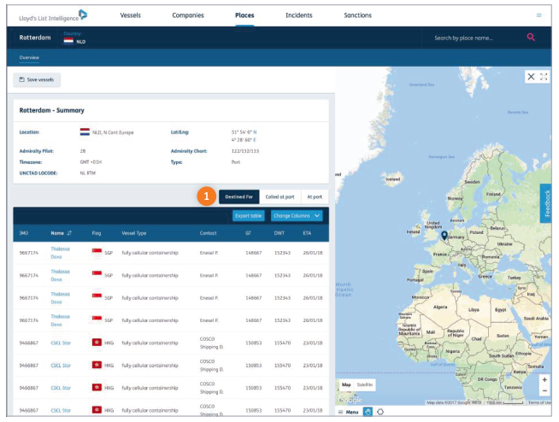Zoom in on the map
Viewport: 559px width, 422px height.
pos(544,379)
